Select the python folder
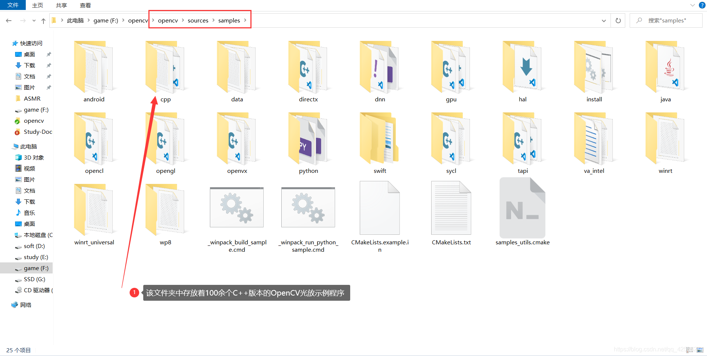This screenshot has width=707, height=356. [308, 143]
